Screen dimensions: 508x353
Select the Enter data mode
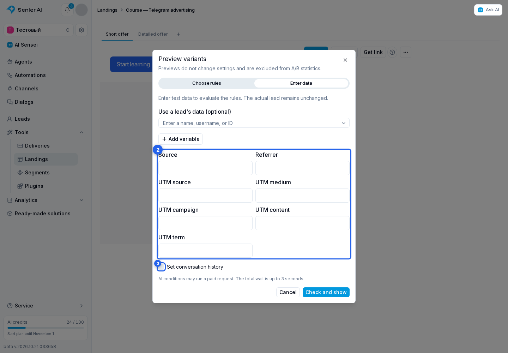(301, 83)
